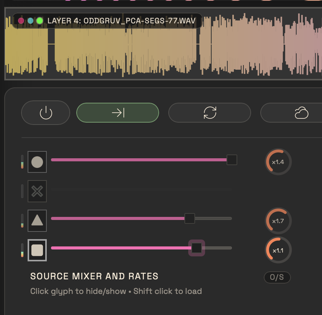Click the green dot in Layer 4 header
Screen dimensions: 322x315
pos(39,21)
